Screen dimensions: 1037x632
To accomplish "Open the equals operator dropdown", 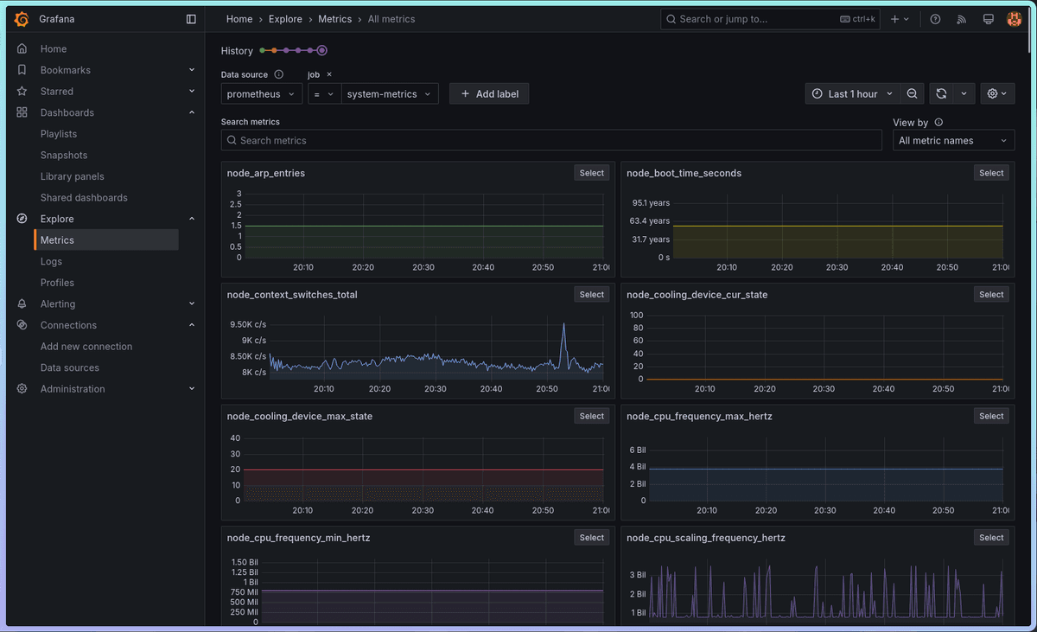I will (x=324, y=93).
